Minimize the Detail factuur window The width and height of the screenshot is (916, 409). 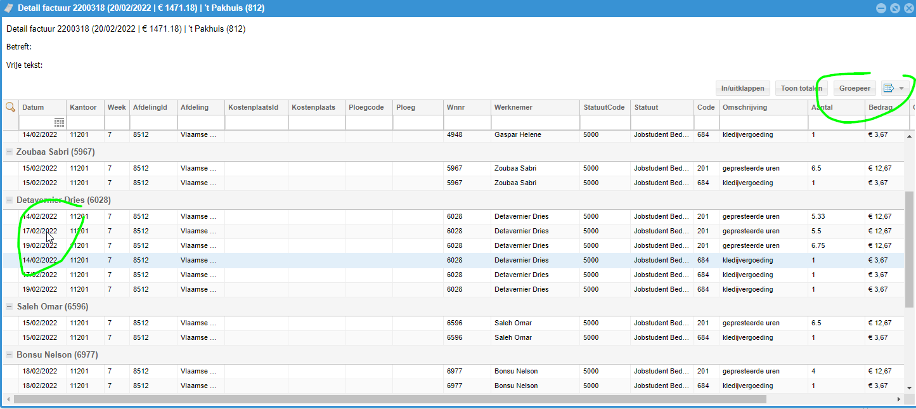click(881, 8)
